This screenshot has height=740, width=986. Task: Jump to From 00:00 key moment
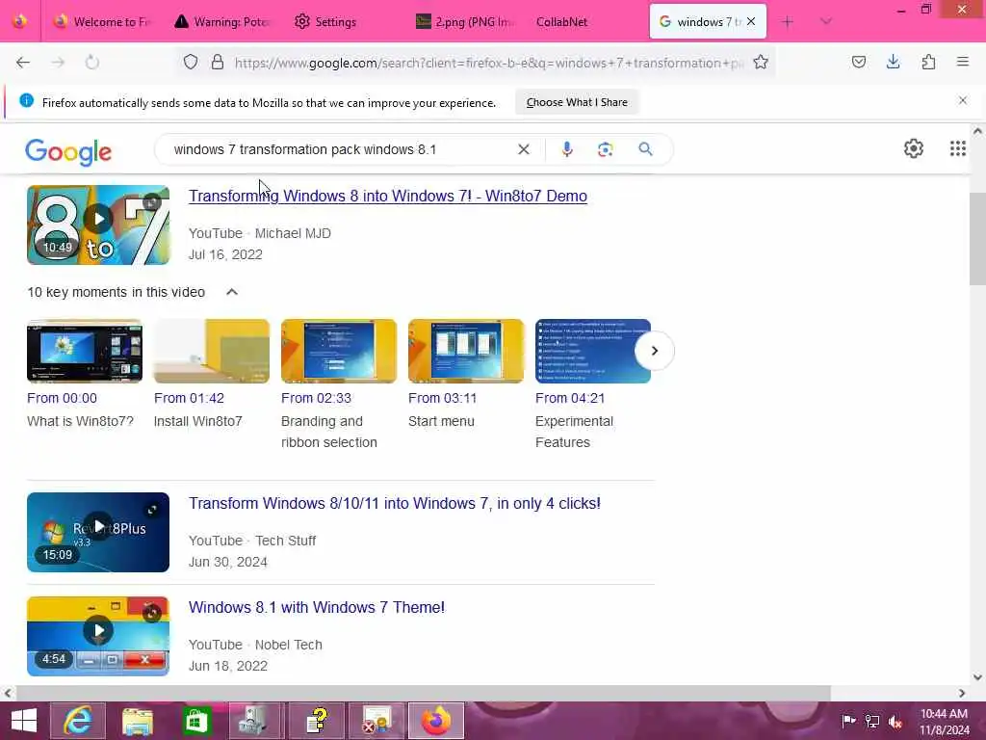[62, 398]
